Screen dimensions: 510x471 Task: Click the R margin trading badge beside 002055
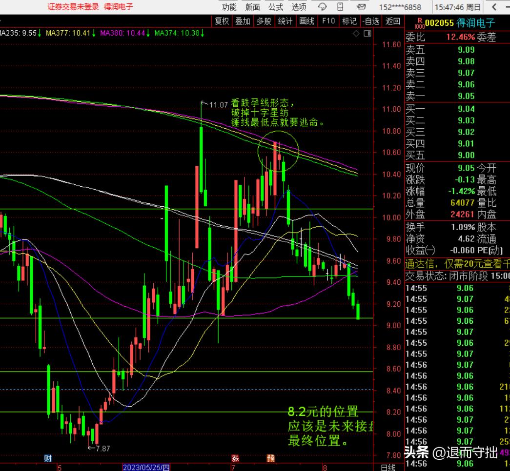coord(420,23)
